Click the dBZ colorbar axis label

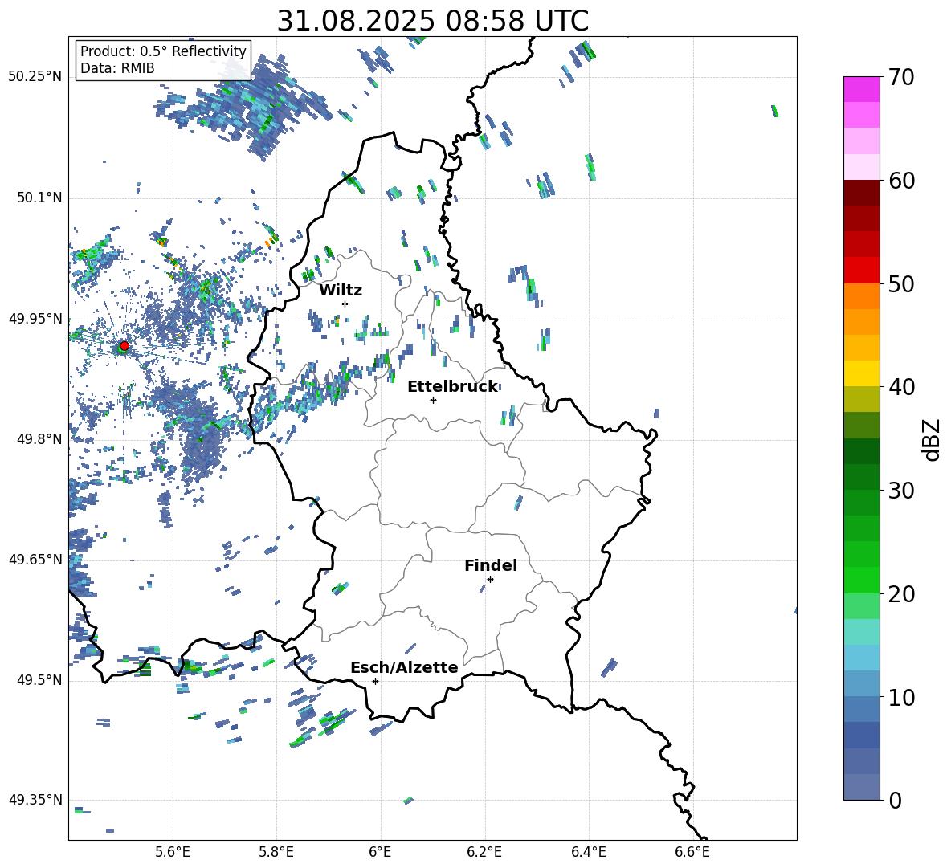pyautogui.click(x=933, y=439)
